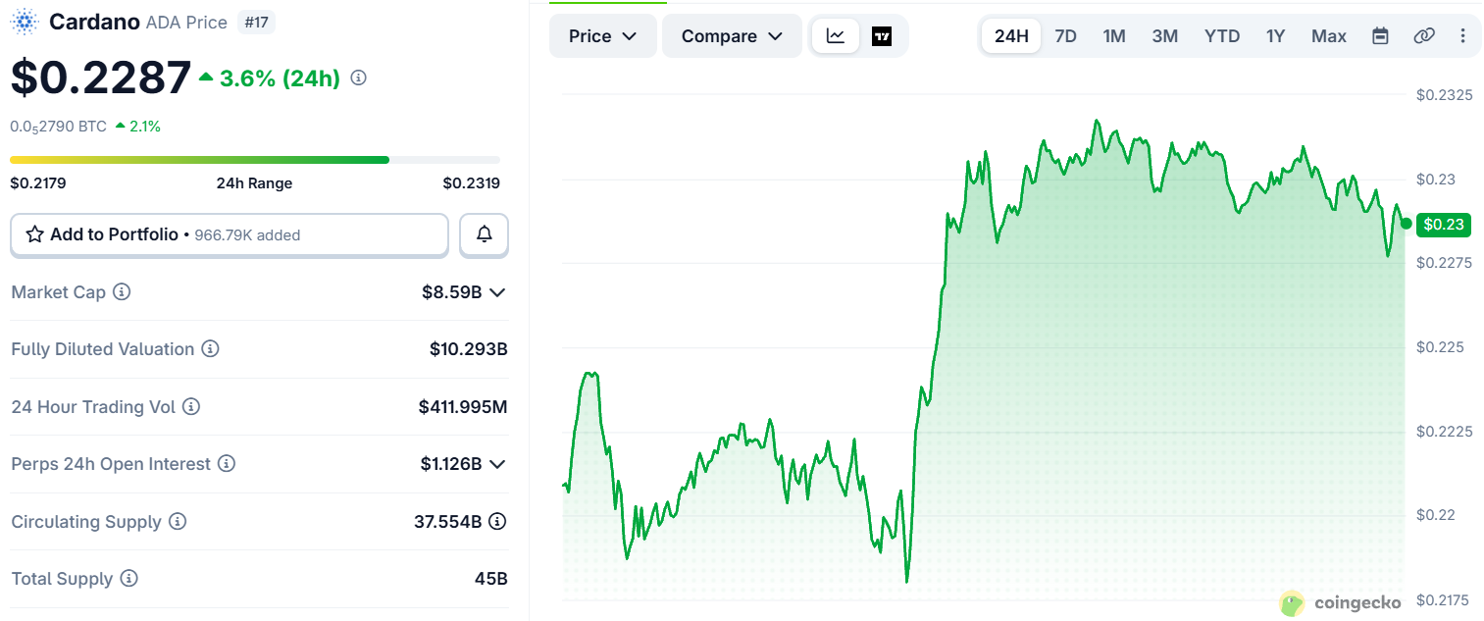Click the 24h Range progress bar
1484x621 pixels.
point(255,159)
